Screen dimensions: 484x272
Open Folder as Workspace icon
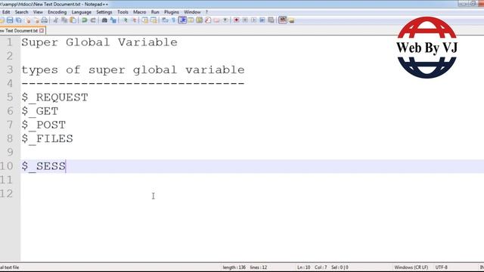[x=217, y=20]
